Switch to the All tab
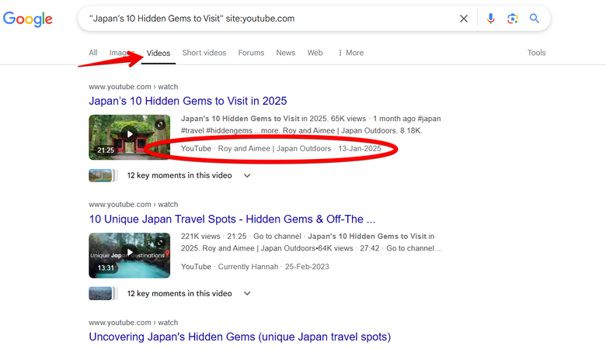Image resolution: width=606 pixels, height=349 pixels. (93, 53)
